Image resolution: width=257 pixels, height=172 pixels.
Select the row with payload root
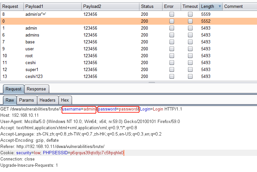(x=128, y=56)
